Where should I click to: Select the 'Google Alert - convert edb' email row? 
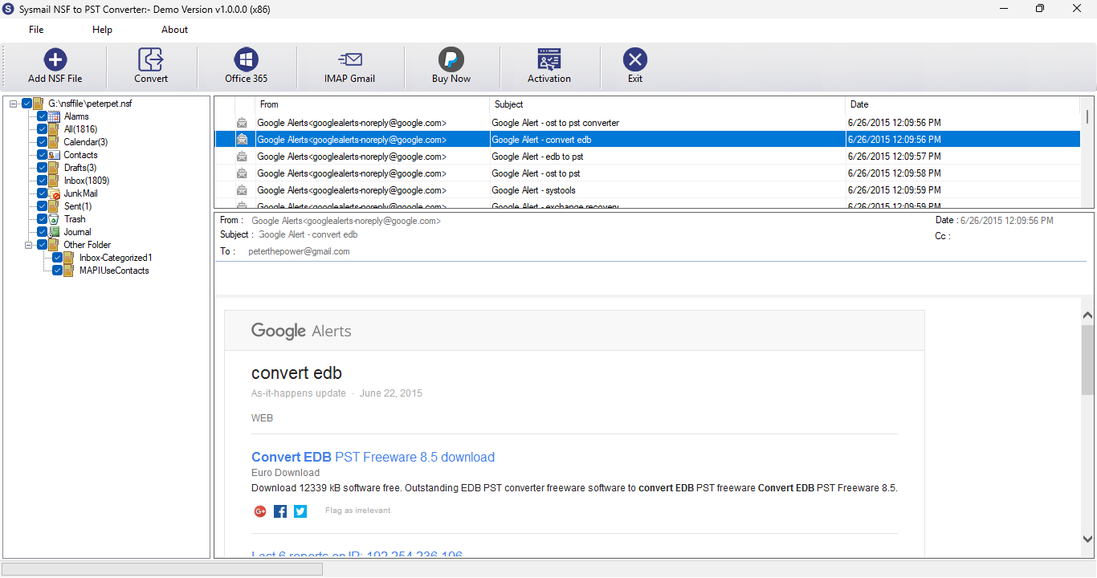click(x=647, y=140)
